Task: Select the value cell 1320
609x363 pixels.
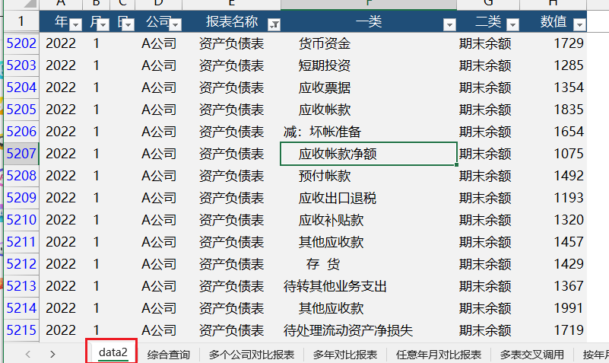Action: pos(553,220)
